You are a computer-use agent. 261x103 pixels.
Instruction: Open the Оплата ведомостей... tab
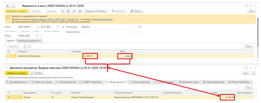click(215, 82)
